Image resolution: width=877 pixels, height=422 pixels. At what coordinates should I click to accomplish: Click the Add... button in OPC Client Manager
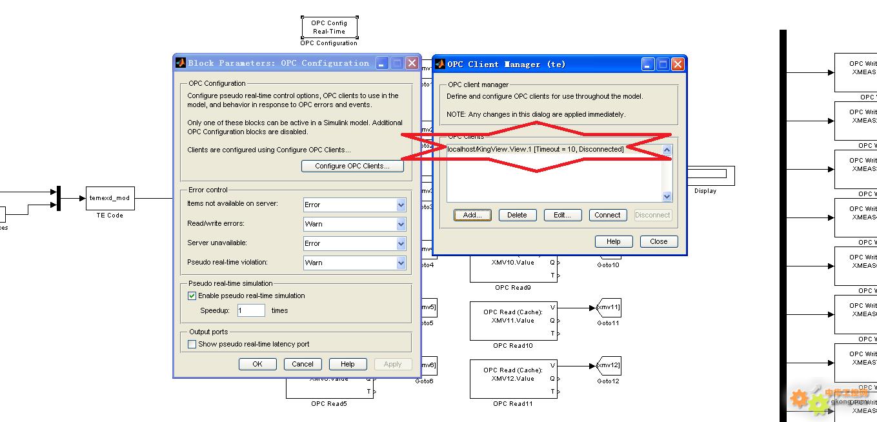click(x=472, y=215)
